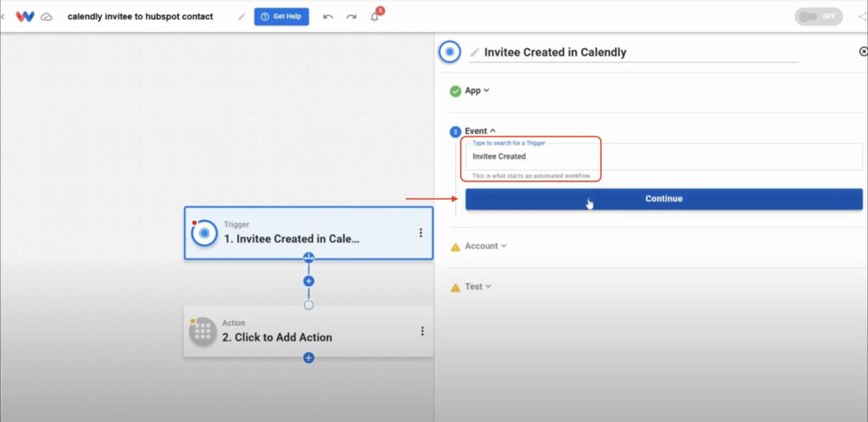The image size is (868, 422).
Task: Click the open circle connector above Action
Action: point(309,305)
